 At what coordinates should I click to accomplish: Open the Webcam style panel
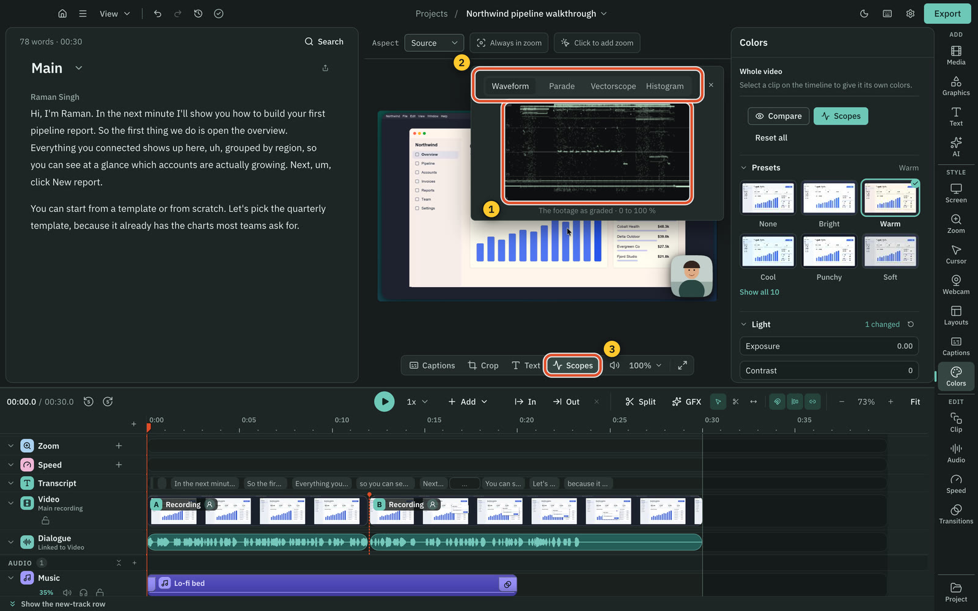click(956, 285)
